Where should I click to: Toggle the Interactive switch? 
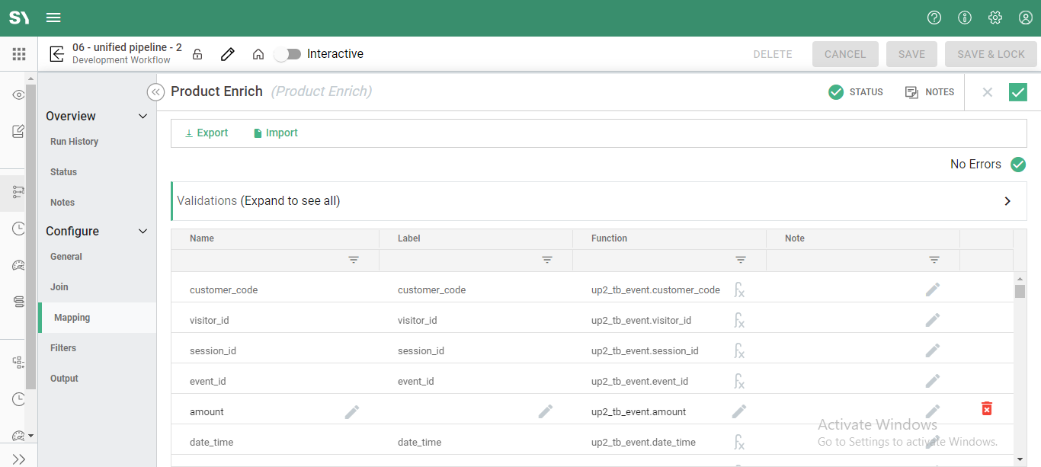click(x=288, y=54)
